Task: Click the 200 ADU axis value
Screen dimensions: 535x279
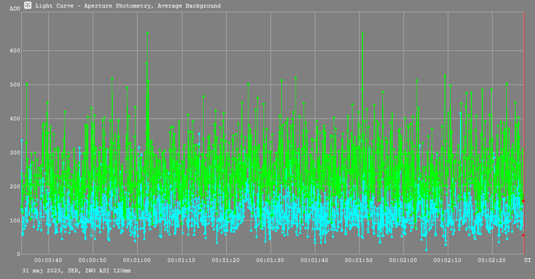Action: (x=15, y=186)
